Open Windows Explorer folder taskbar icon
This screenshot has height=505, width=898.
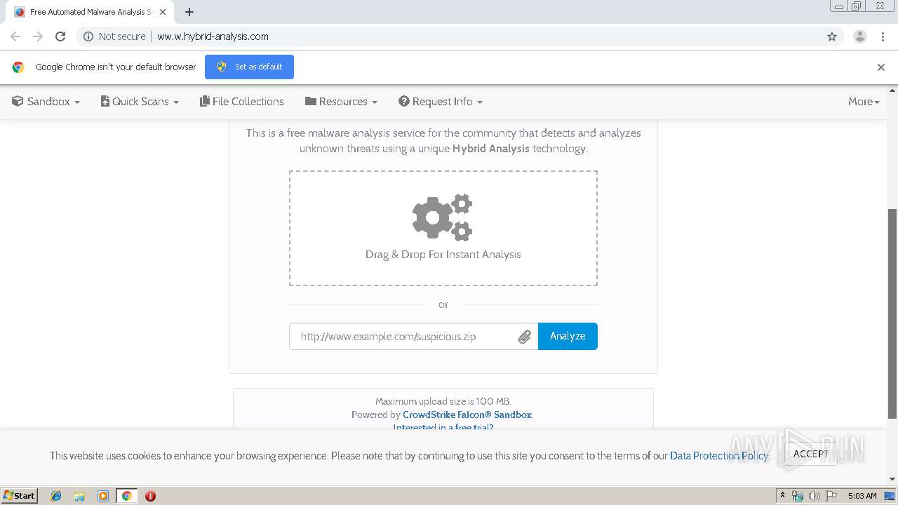[x=79, y=496]
